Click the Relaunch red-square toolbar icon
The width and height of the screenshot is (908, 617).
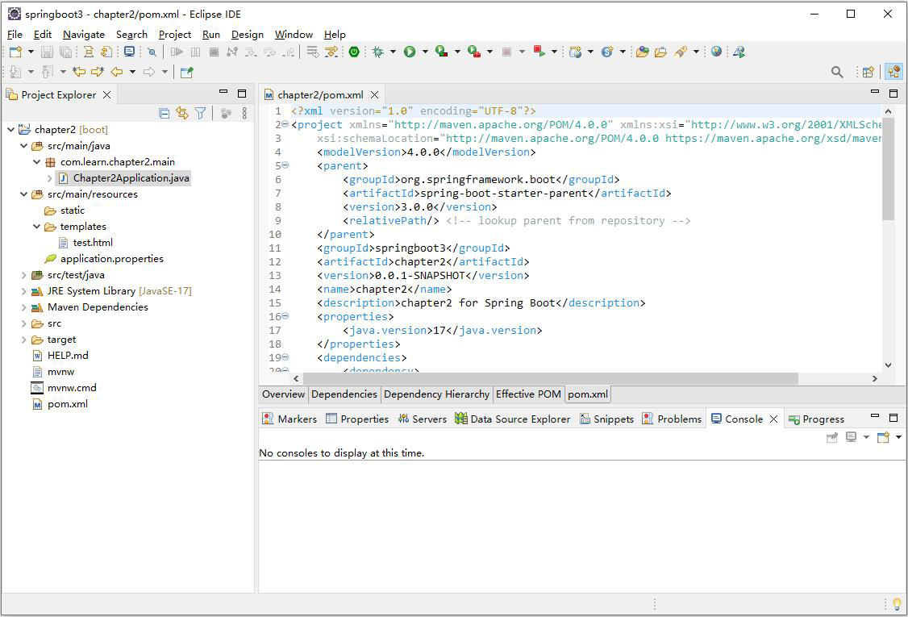539,52
